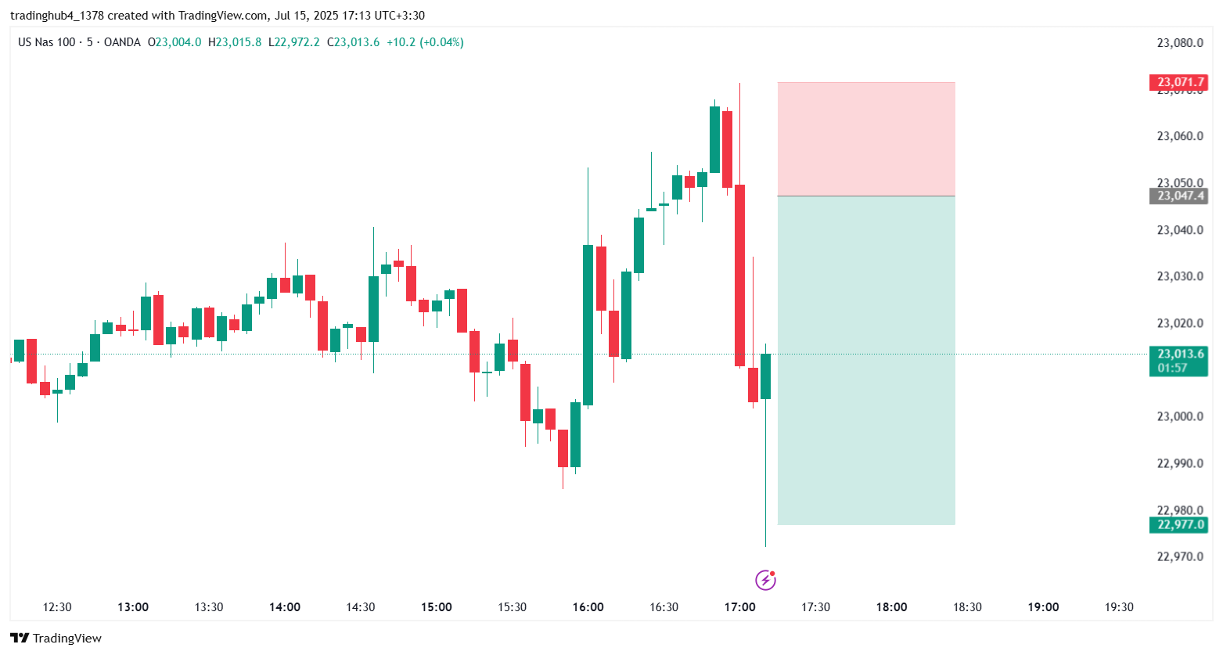This screenshot has width=1223, height=655.
Task: Click the 23,080.0 price axis label
Action: [1180, 43]
